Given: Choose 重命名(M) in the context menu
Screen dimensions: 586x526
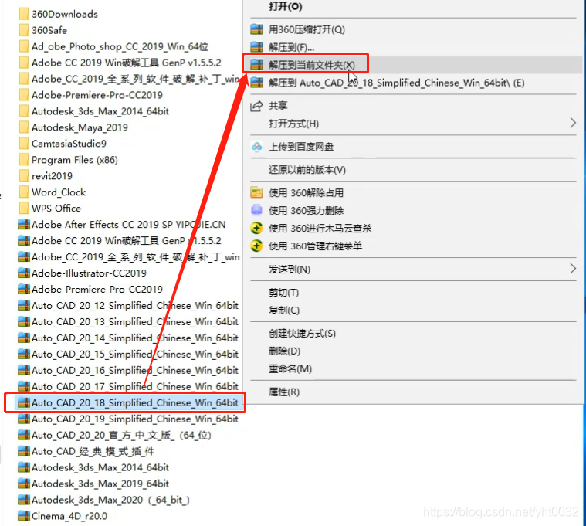Looking at the screenshot, I should click(x=290, y=369).
